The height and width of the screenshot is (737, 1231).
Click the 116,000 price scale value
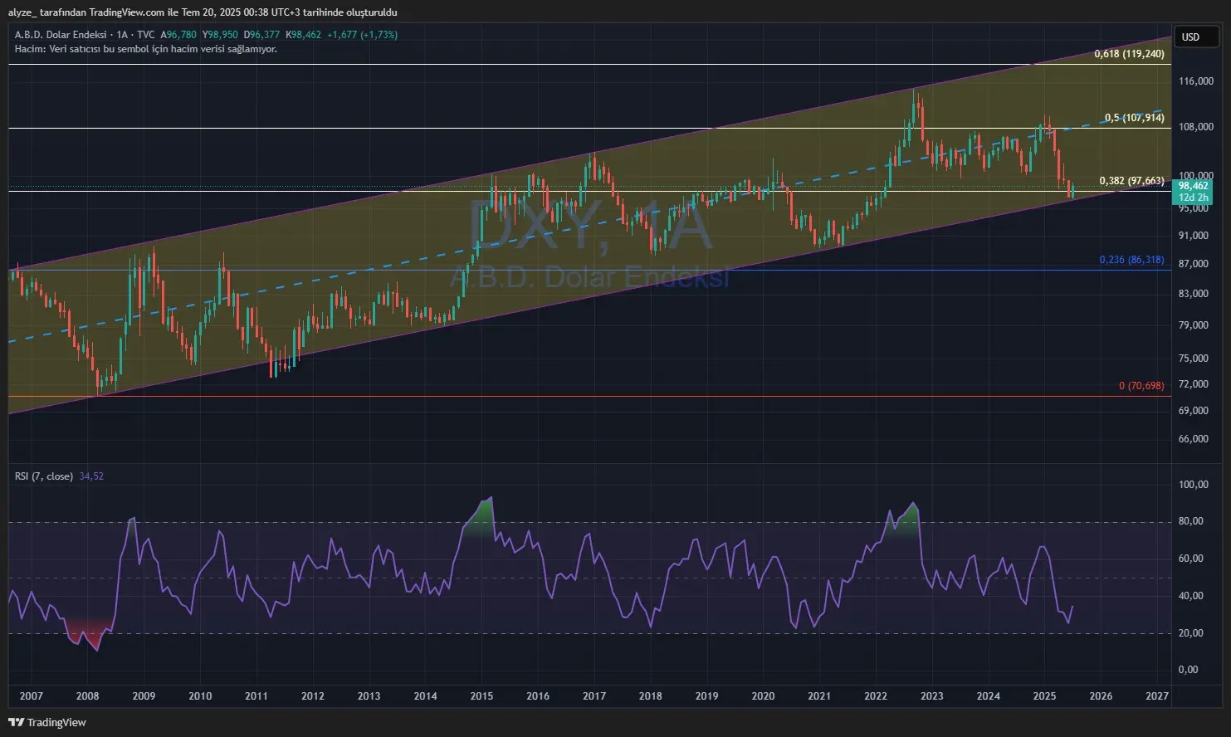(1194, 81)
